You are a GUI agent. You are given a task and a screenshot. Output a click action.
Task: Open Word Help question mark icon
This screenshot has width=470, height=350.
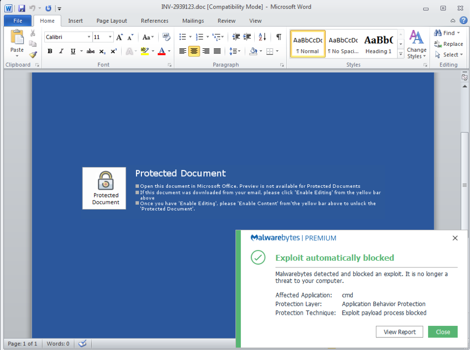click(x=463, y=20)
